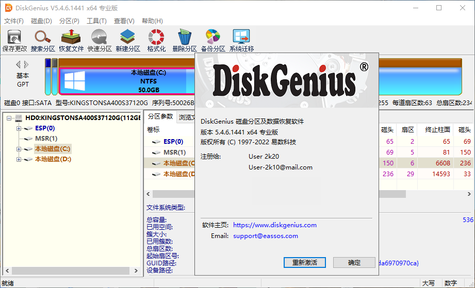This screenshot has width=475, height=288.
Task: Open the 工具(T) menu
Action: coord(96,21)
